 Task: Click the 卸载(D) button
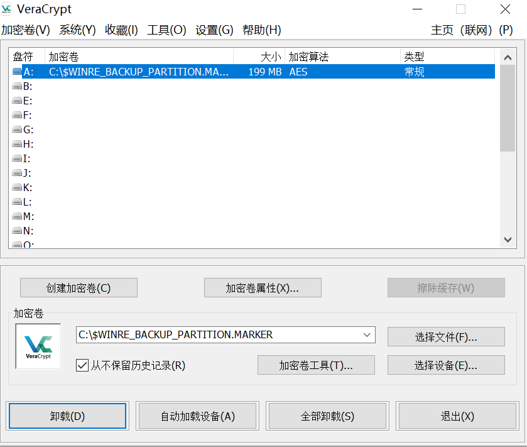tap(67, 416)
